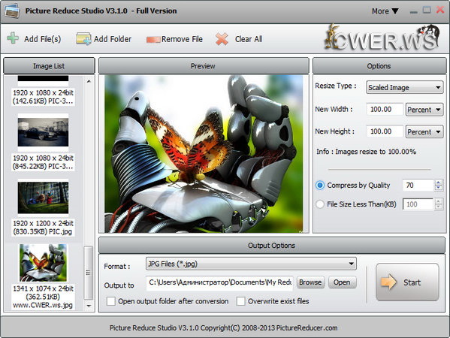450x338 pixels.
Task: Increase the compress quality value
Action: click(438, 183)
